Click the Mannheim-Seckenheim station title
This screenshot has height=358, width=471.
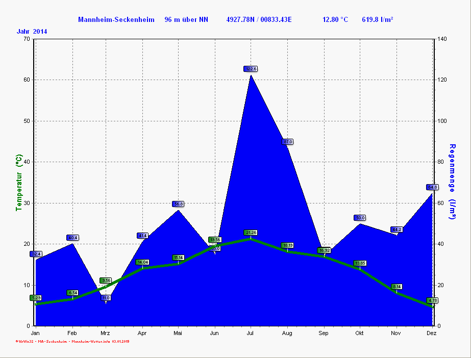[x=116, y=19]
